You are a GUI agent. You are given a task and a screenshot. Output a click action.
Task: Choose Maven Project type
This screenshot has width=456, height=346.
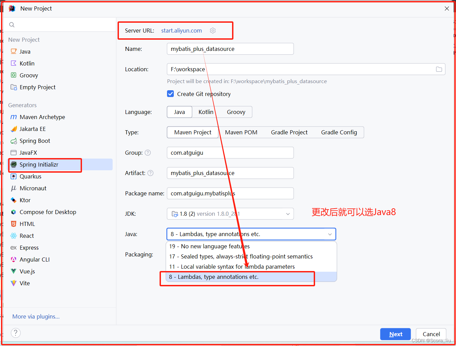pyautogui.click(x=193, y=132)
